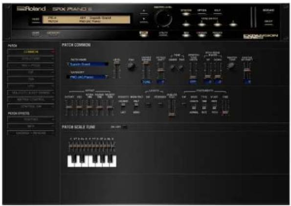Turn the COARSE tune knob
291x206 pixels.
pos(173,68)
